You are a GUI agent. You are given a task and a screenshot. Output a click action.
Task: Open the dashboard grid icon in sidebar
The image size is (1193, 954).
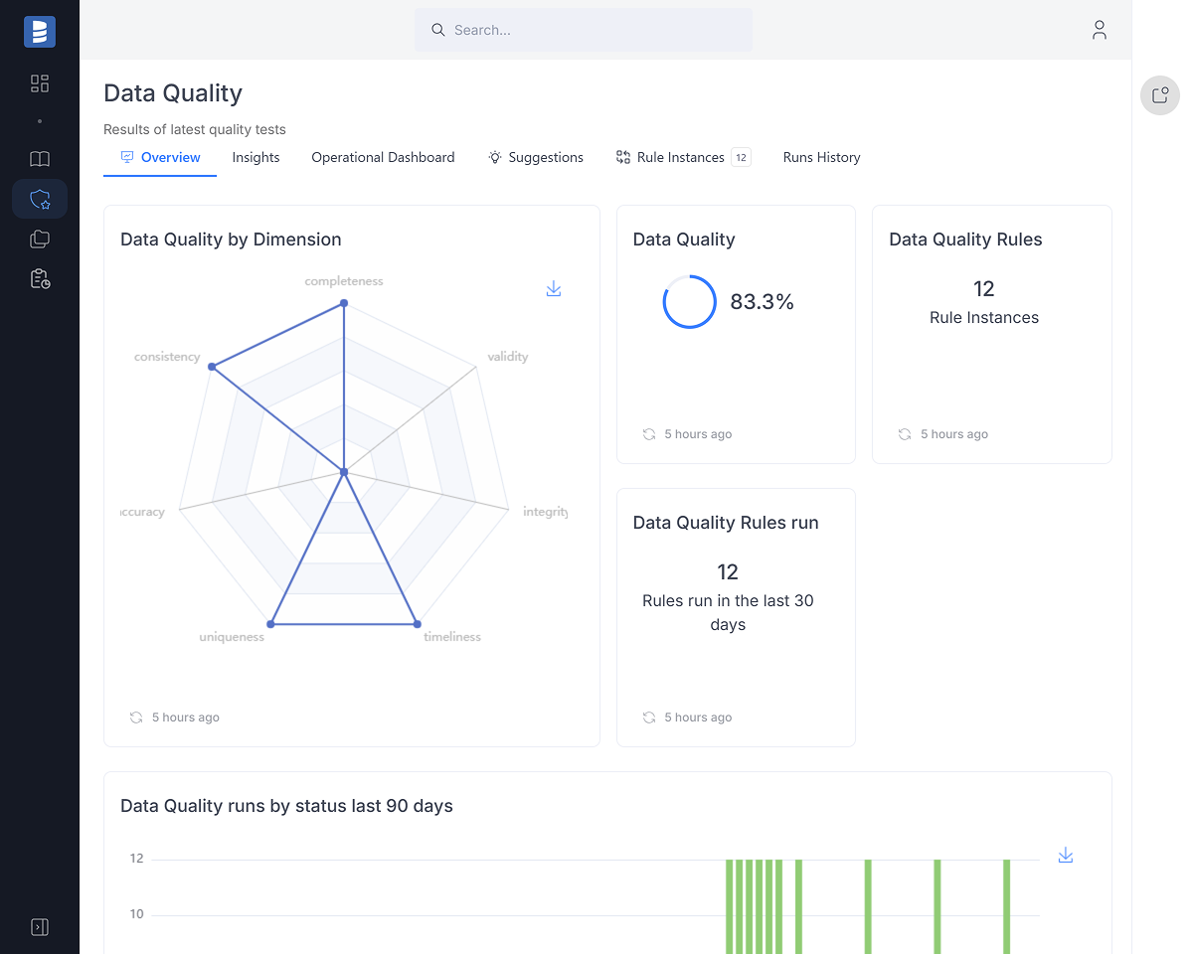(x=40, y=83)
